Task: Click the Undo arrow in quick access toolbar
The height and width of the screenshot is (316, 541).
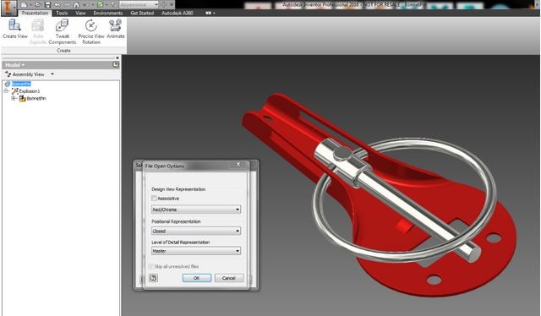Action: [x=57, y=5]
